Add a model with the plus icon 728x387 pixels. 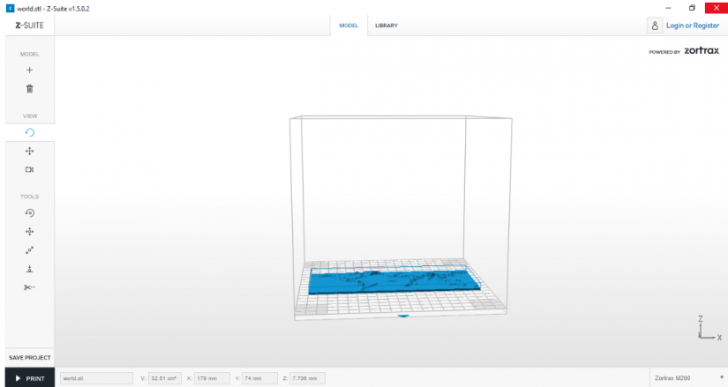pos(29,70)
